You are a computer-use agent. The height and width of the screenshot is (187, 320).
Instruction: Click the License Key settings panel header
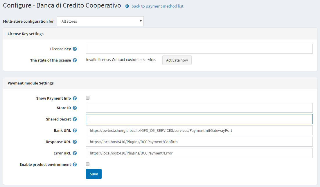160,34
